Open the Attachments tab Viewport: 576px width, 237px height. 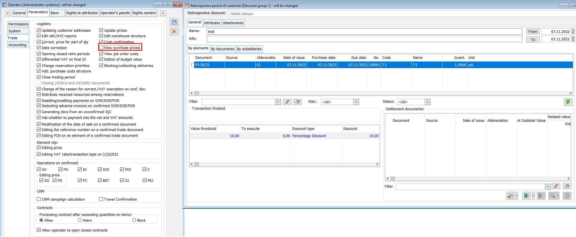coord(233,23)
